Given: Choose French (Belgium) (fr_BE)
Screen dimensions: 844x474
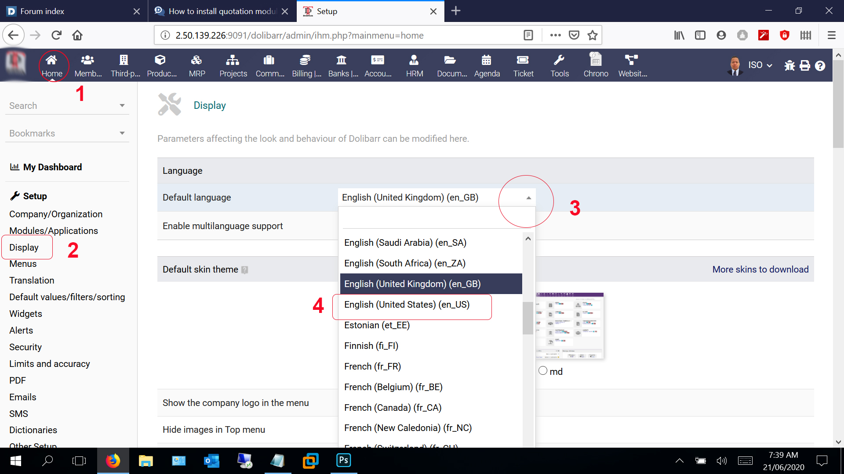Looking at the screenshot, I should (x=431, y=387).
